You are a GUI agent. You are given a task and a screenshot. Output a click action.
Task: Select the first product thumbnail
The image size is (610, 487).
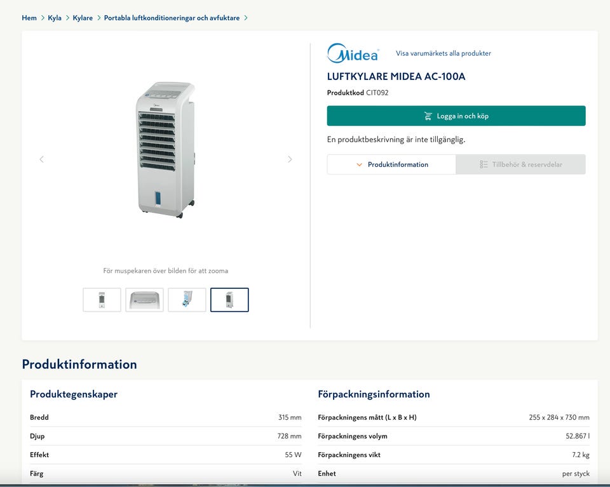[102, 300]
